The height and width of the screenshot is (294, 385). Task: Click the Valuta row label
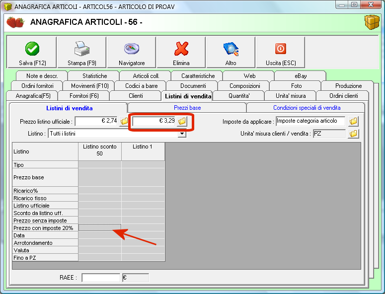45,250
